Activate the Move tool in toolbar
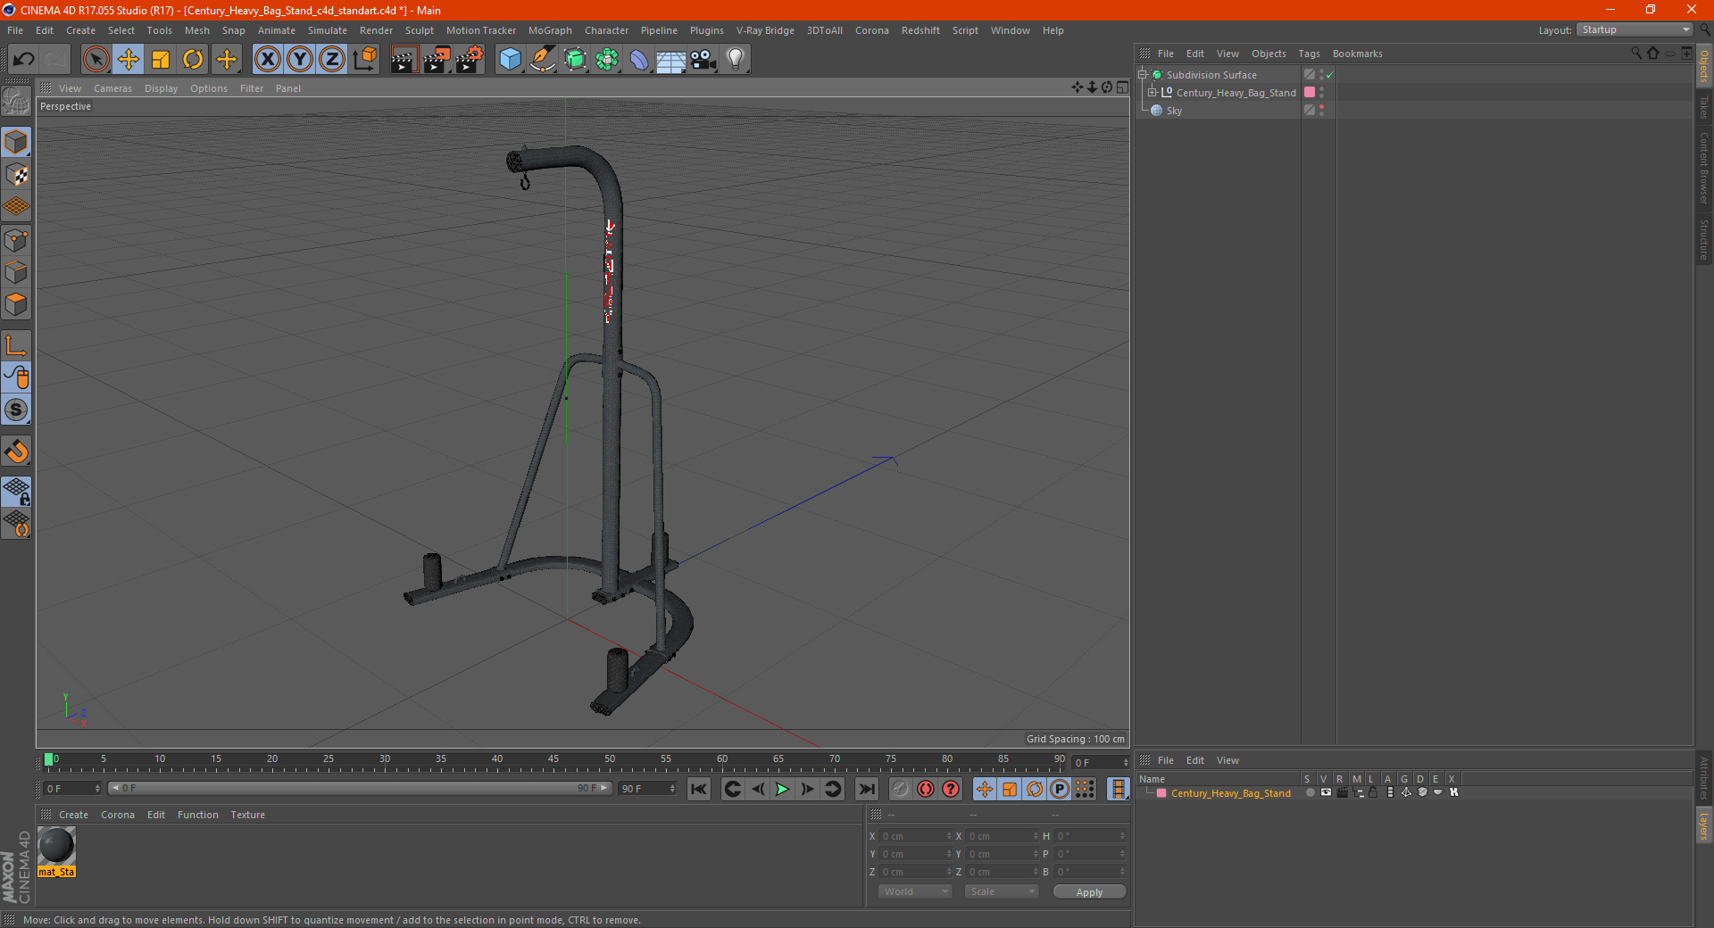The image size is (1714, 928). (129, 60)
